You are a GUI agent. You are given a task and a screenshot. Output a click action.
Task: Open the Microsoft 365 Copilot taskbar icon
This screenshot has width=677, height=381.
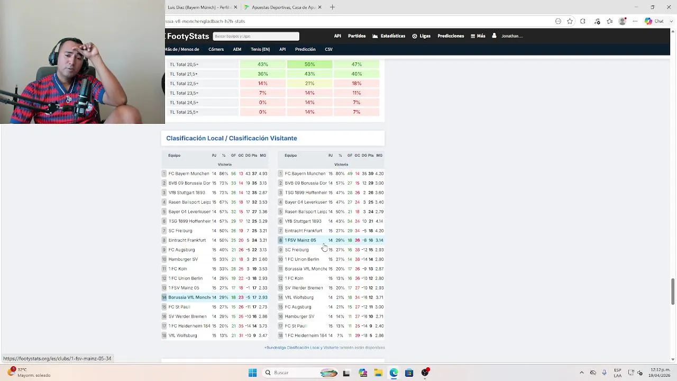pos(362,373)
